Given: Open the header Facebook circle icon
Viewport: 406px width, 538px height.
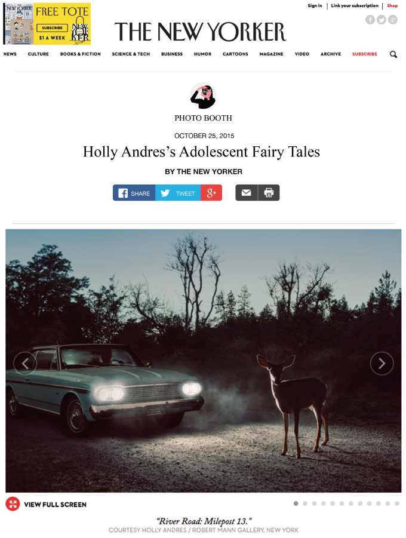Looking at the screenshot, I should (x=370, y=20).
